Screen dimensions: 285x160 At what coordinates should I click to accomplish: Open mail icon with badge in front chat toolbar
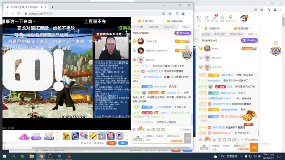[139, 129]
